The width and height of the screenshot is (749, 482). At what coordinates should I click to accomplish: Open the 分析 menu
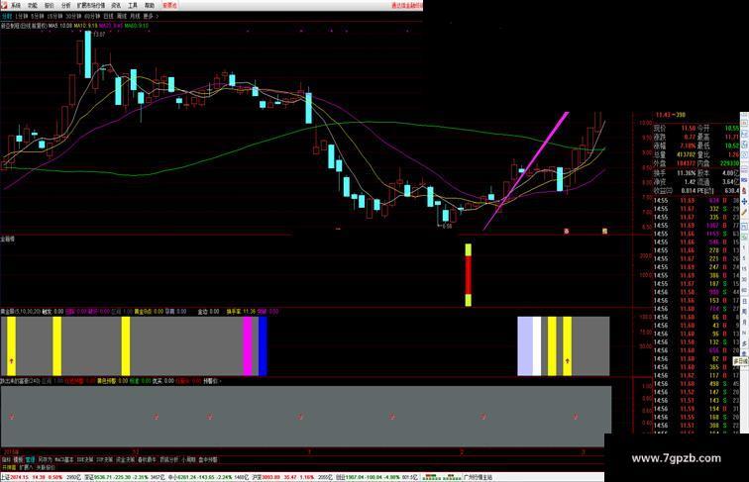pos(66,5)
